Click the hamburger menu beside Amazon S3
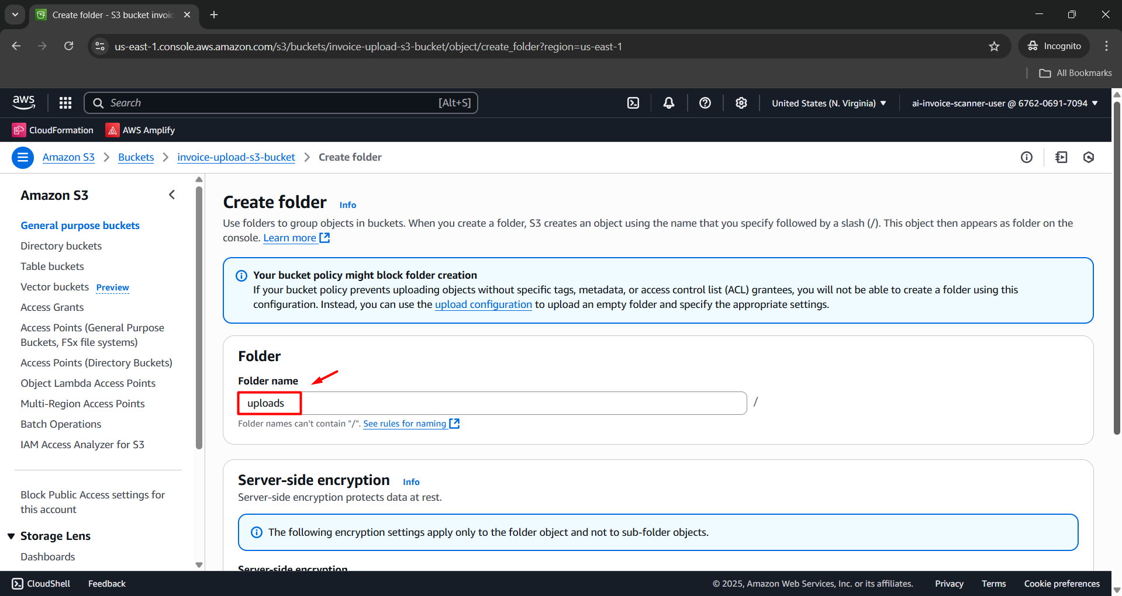Viewport: 1122px width, 596px height. point(22,157)
